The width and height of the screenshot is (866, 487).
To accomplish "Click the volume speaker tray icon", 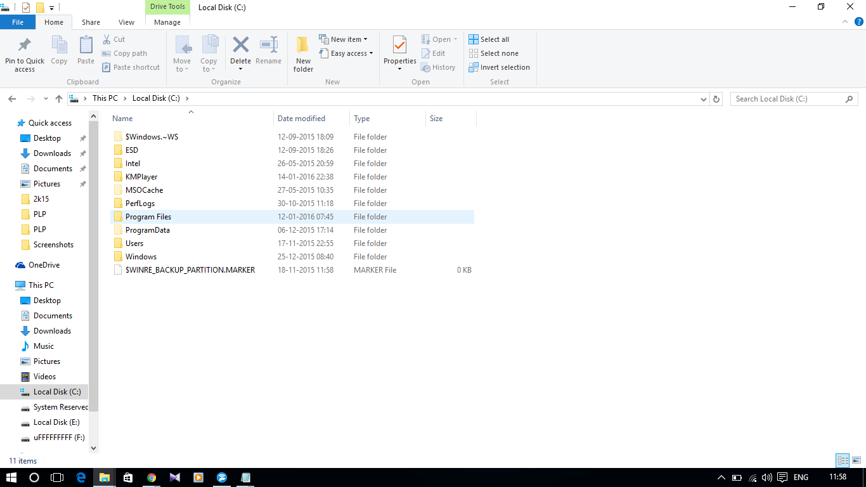I will 767,477.
